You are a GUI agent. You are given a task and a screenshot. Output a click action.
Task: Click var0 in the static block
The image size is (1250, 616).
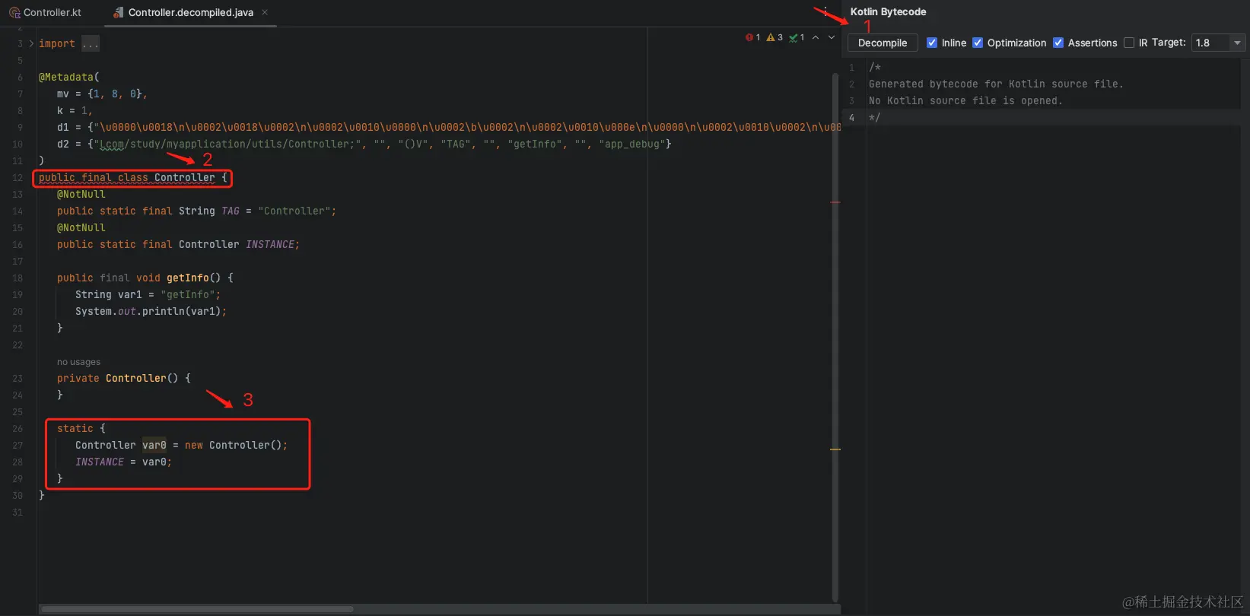(154, 446)
